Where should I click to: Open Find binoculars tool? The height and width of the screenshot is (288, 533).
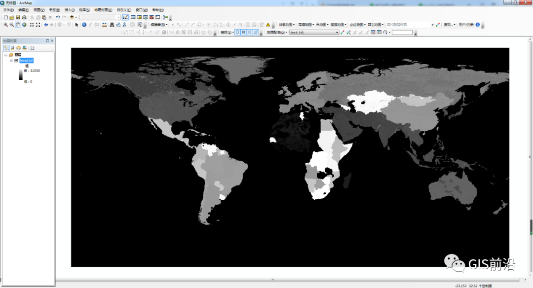coord(112,25)
